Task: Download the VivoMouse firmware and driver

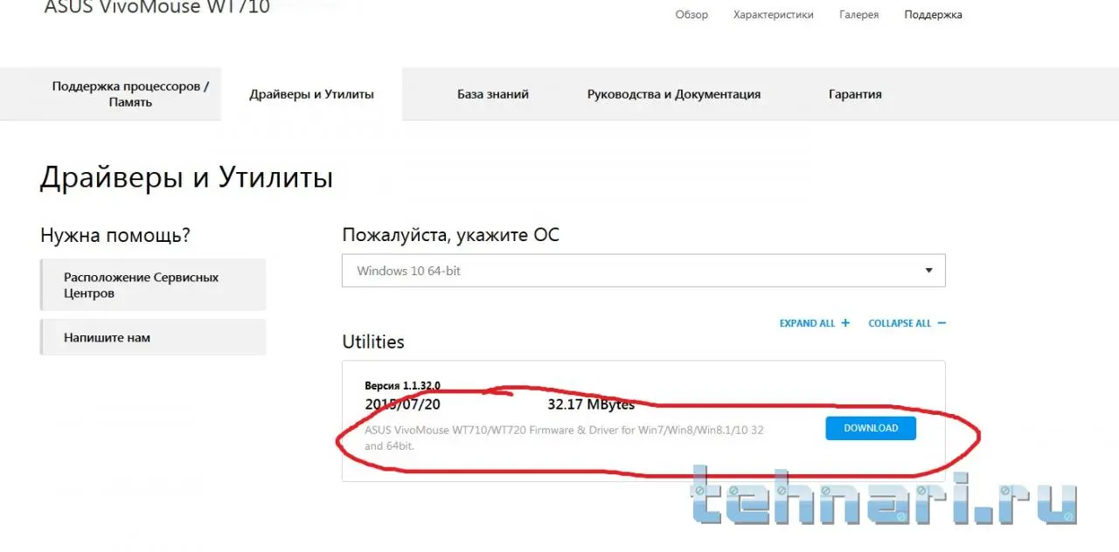Action: click(871, 428)
